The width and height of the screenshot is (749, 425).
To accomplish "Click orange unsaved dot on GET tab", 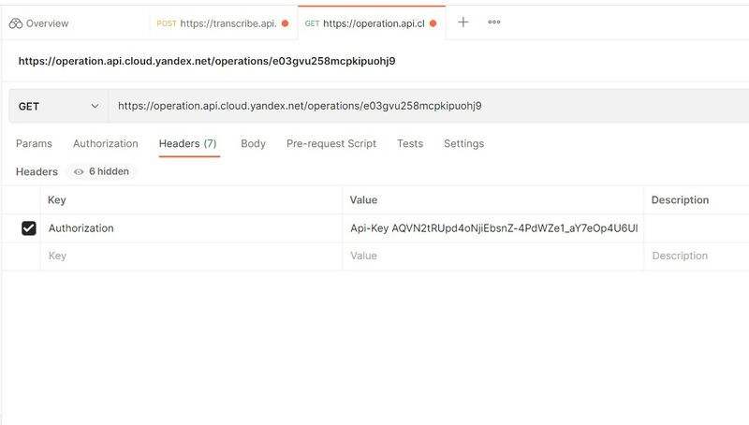I will click(433, 23).
